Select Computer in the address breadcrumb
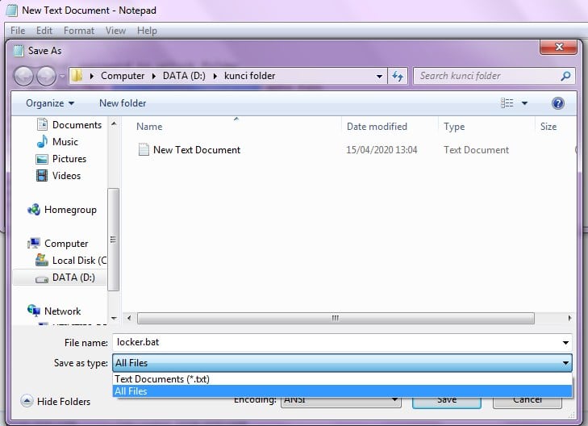The image size is (588, 426). pyautogui.click(x=123, y=76)
